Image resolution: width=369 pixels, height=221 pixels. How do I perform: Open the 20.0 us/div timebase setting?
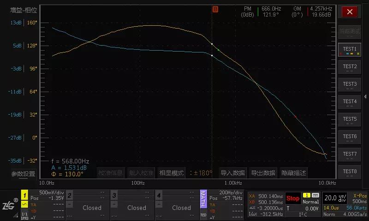point(335,198)
